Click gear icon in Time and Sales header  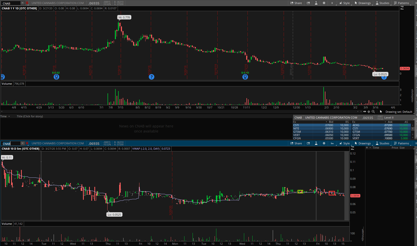(367, 148)
